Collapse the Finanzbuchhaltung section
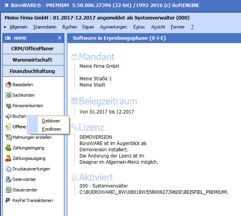This screenshot has width=241, height=216. coord(34,71)
